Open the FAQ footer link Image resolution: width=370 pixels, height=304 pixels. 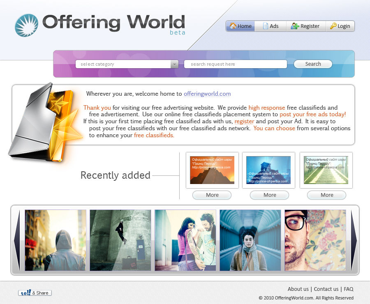point(348,289)
